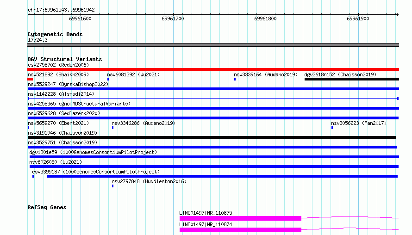Click ruler position 69961900
The height and width of the screenshot is (235, 412).
click(x=358, y=19)
